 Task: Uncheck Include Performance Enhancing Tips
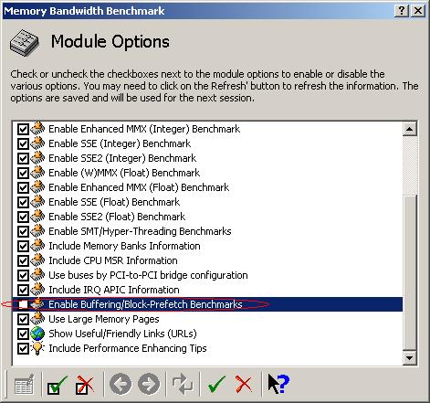(23, 348)
